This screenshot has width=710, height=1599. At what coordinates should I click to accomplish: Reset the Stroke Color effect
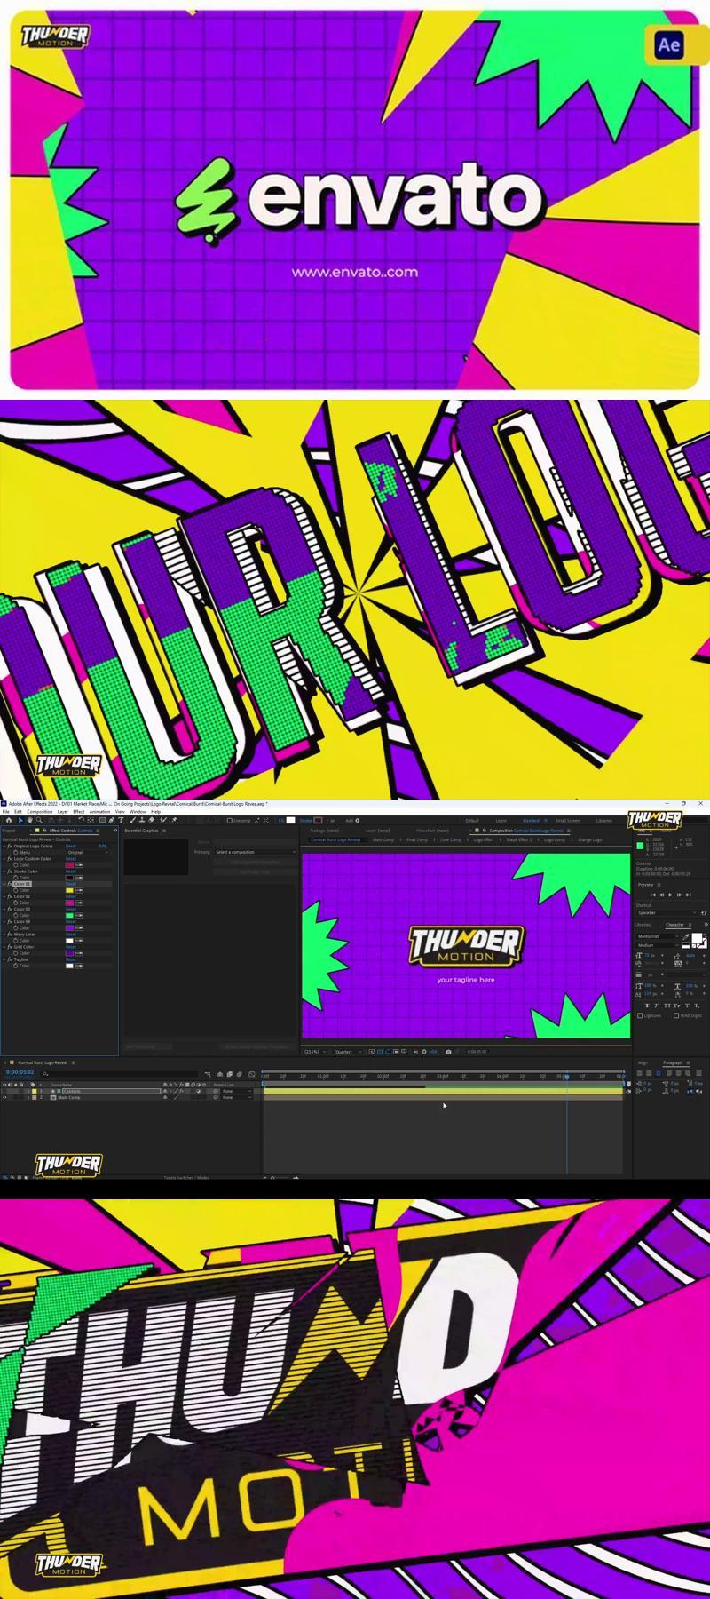point(71,871)
